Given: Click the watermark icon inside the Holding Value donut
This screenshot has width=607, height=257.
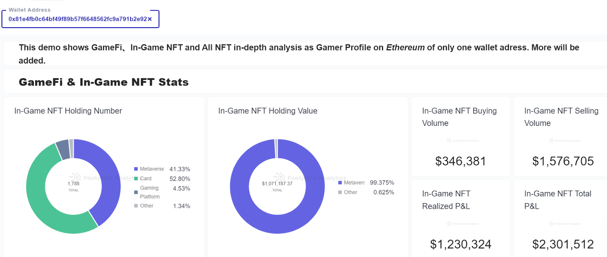Looking at the screenshot, I should tap(280, 177).
